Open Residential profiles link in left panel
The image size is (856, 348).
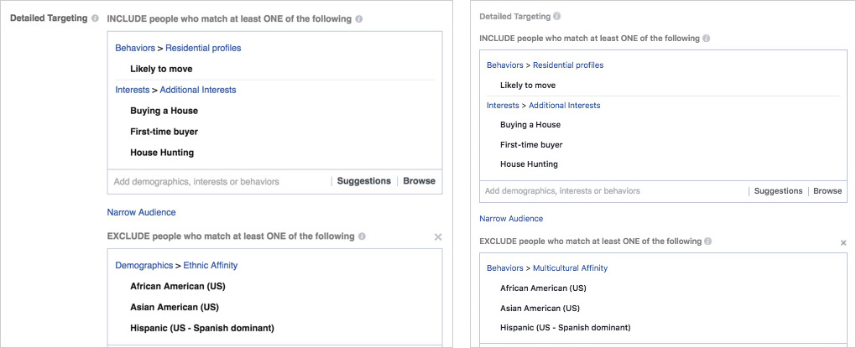(x=203, y=48)
